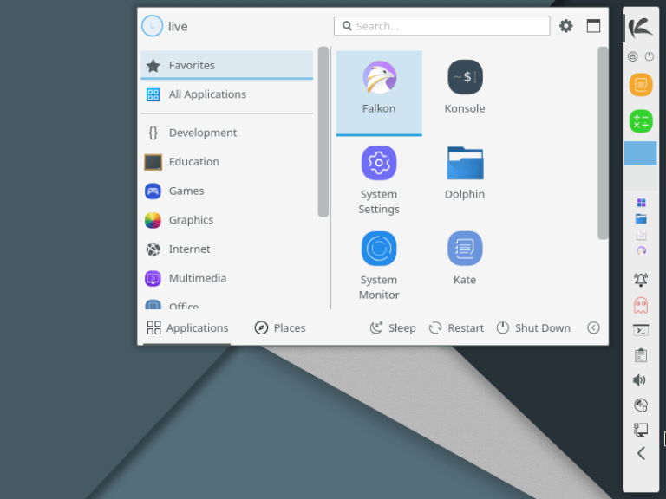The width and height of the screenshot is (666, 499).
Task: Click network monitor tray icon
Action: (x=641, y=430)
